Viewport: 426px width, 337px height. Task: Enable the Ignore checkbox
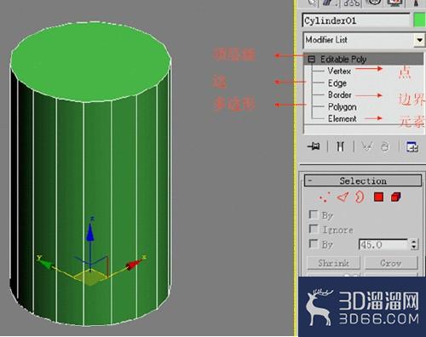pos(314,229)
